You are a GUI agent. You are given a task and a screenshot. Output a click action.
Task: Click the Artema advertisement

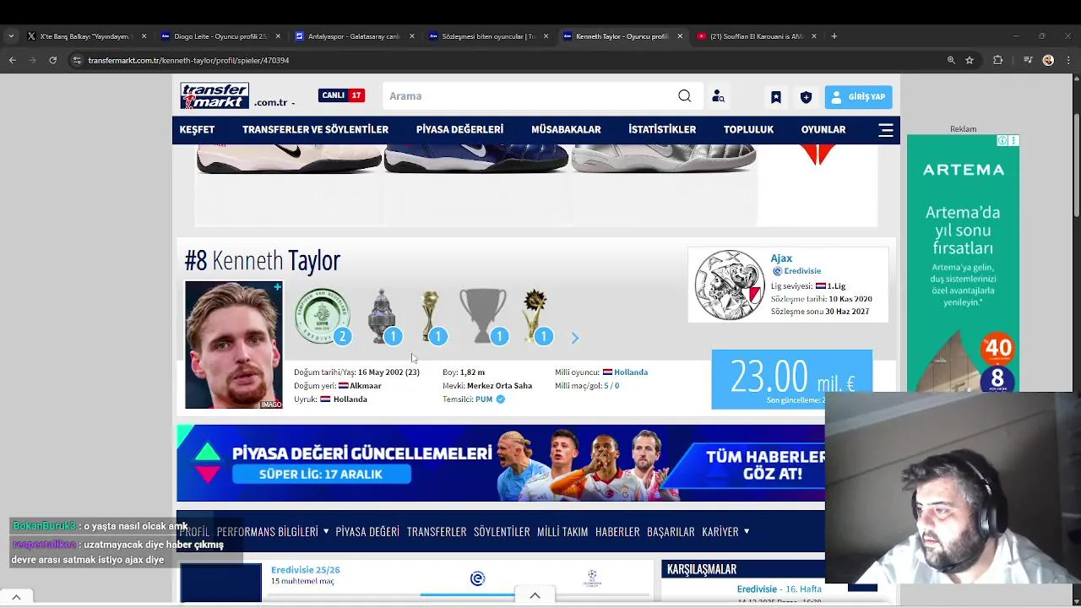[x=963, y=263]
